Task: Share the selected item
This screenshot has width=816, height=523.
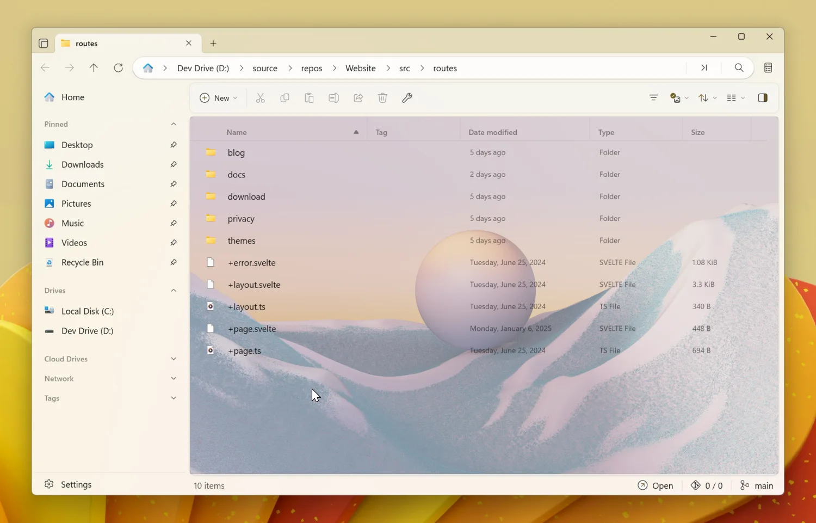Action: click(358, 98)
